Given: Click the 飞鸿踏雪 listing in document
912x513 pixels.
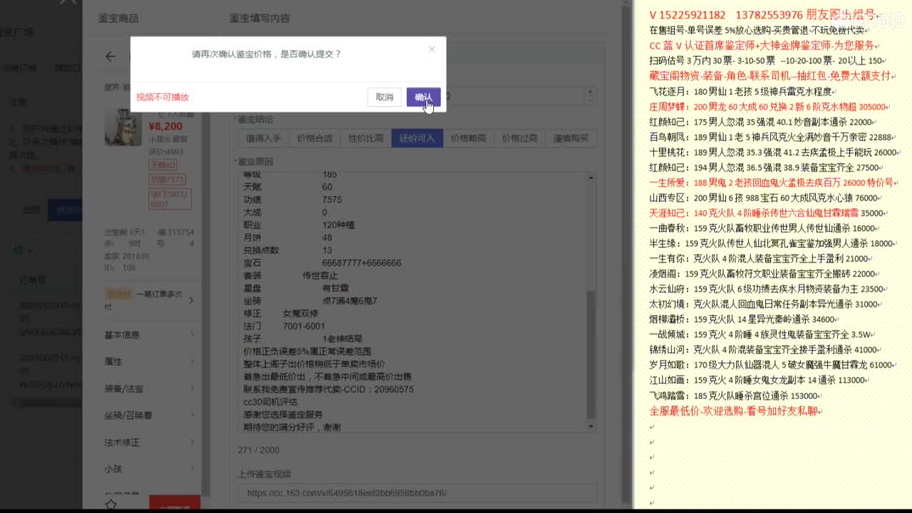Looking at the screenshot, I should click(733, 395).
